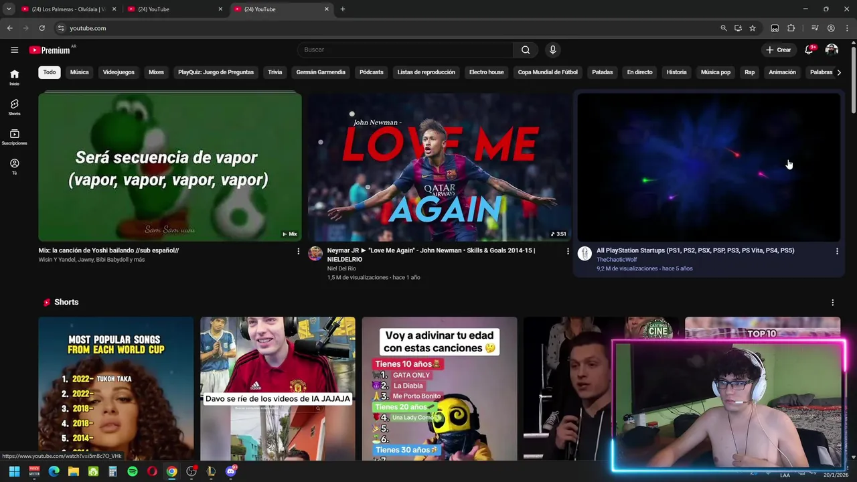Go to Inicio in the sidebar
Screen dimensions: 857x482
14,78
